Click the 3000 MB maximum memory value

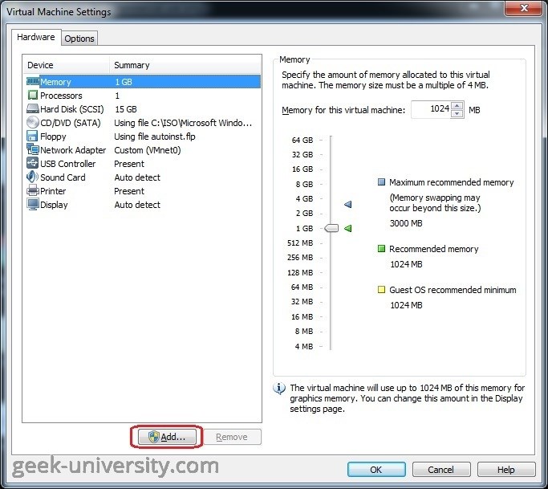coord(406,223)
